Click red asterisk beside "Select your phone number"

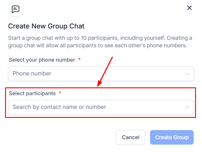pos(79,60)
